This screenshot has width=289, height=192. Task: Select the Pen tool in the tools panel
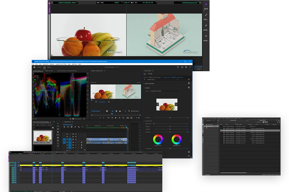tap(58, 138)
